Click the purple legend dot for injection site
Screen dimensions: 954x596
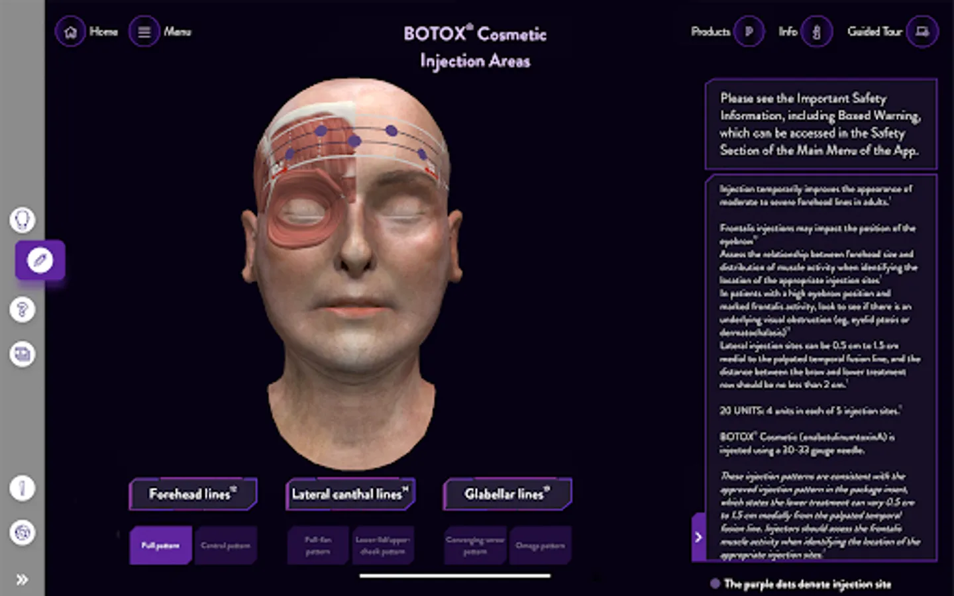[x=715, y=583]
